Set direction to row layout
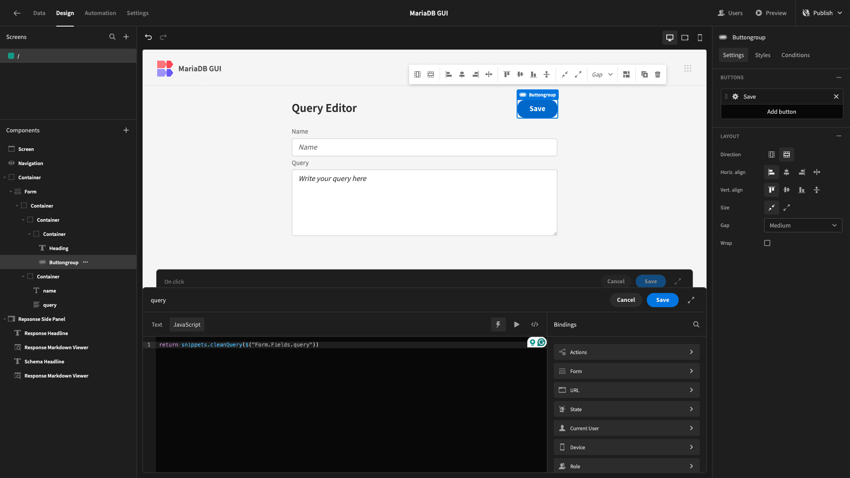The height and width of the screenshot is (478, 850). (x=787, y=154)
